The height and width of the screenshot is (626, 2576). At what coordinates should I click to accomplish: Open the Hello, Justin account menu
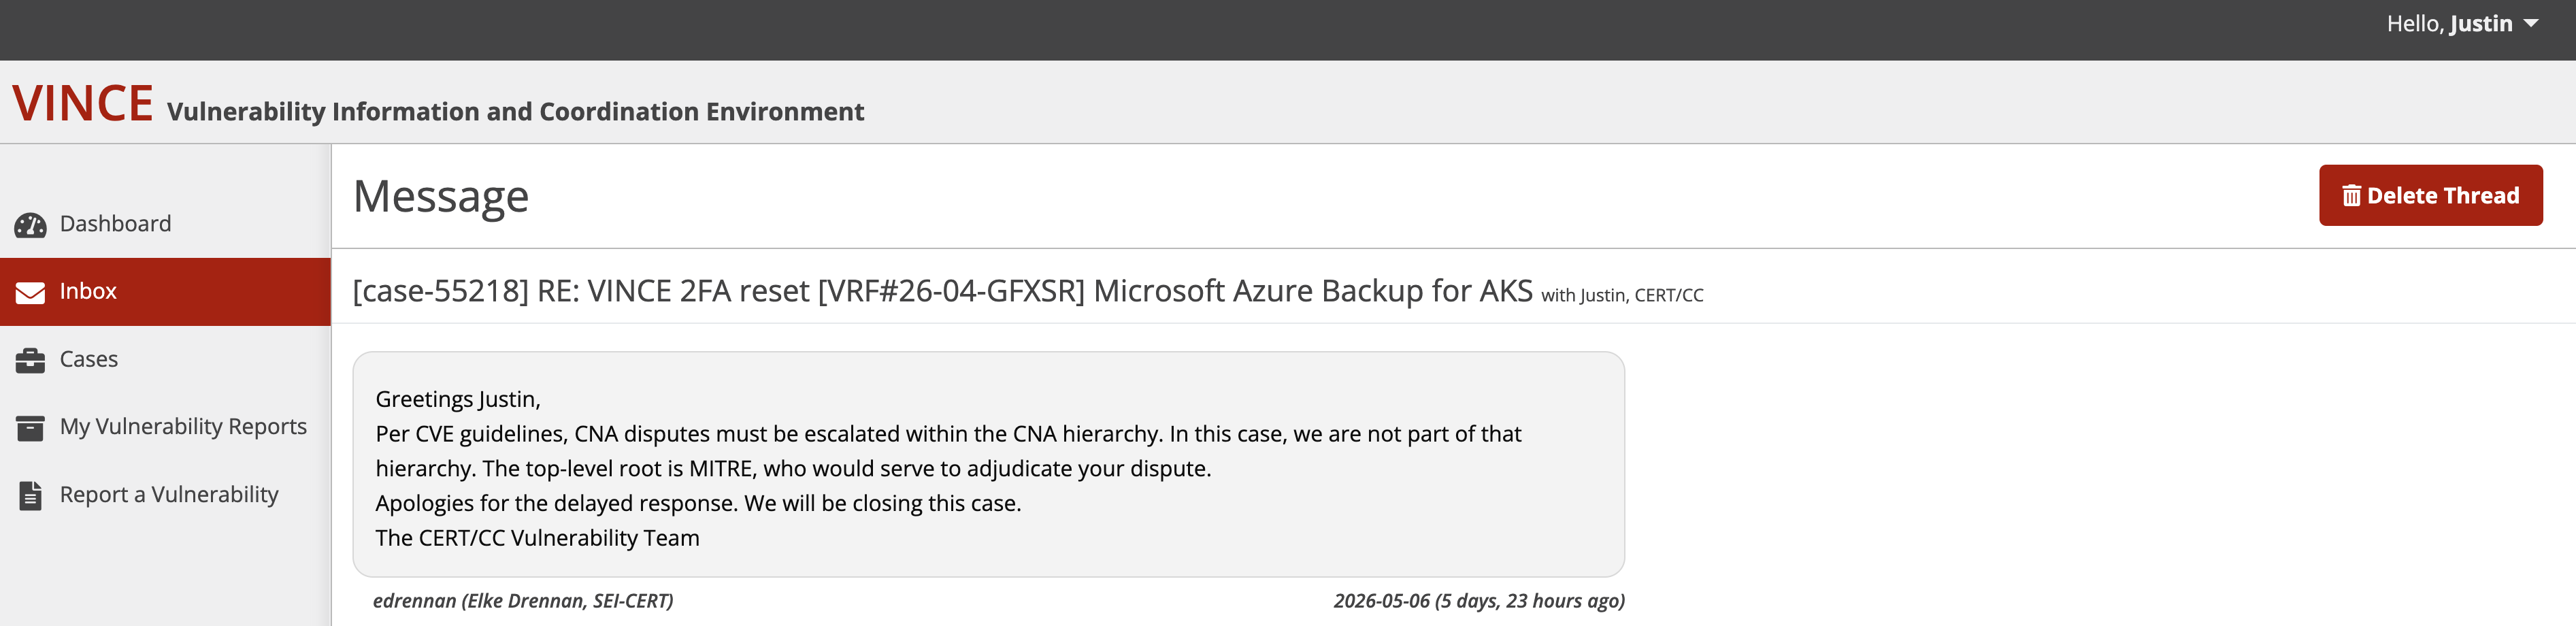click(x=2462, y=23)
